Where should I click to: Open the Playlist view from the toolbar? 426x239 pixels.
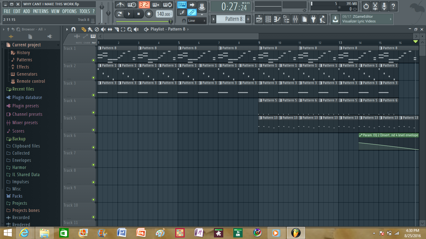coord(259,19)
